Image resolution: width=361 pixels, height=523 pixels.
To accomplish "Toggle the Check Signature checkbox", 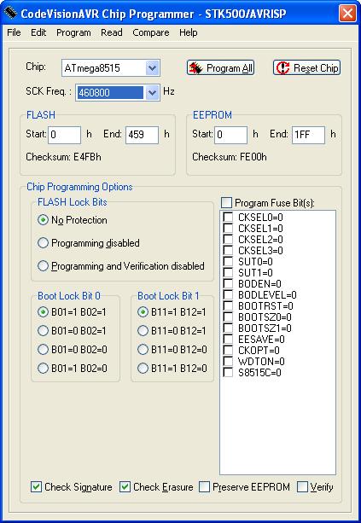I will pyautogui.click(x=36, y=487).
